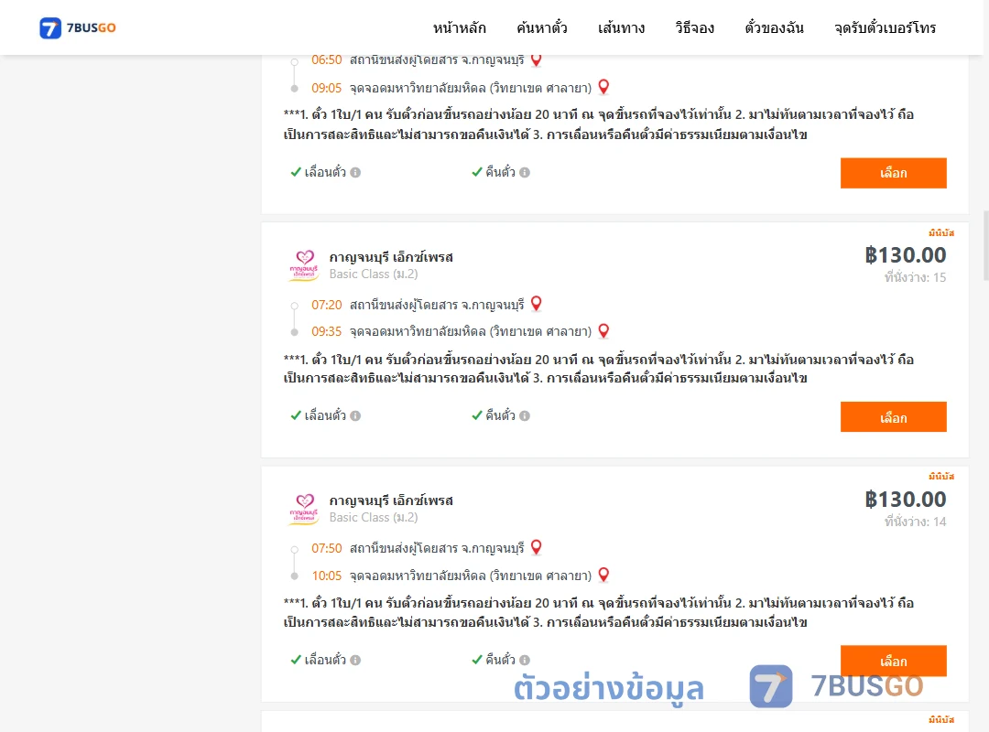The width and height of the screenshot is (989, 732).
Task: Click the 07:20 departure time
Action: (326, 305)
